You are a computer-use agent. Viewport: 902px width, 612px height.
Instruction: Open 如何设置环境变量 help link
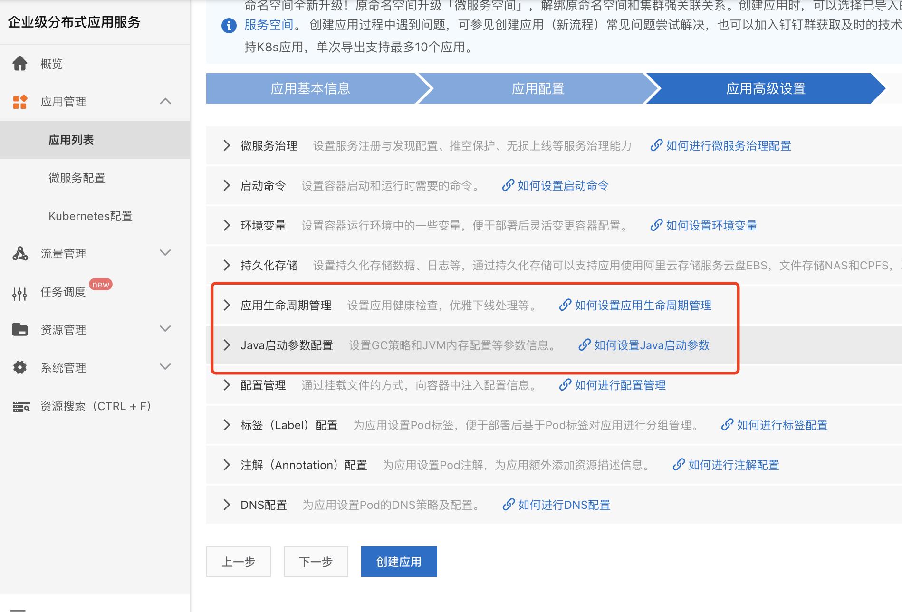pos(711,226)
